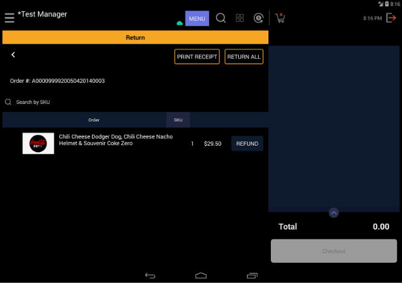Click the orange Return header bar
Viewport: 402px width, 284px height.
[135, 37]
